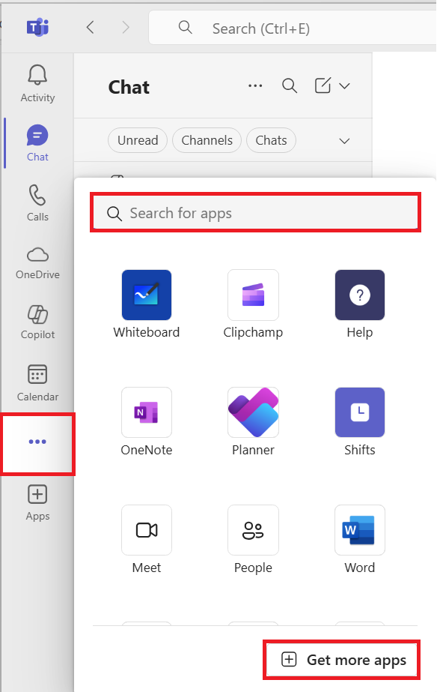Open the Activity feed in sidebar
This screenshot has height=692, width=437.
tap(37, 84)
